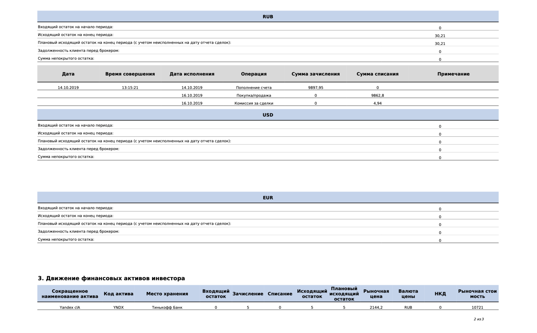Select 'Плановый исходящий остаток' label under USD
Viewport: 537px width, 333px height.
pyautogui.click(x=134, y=141)
